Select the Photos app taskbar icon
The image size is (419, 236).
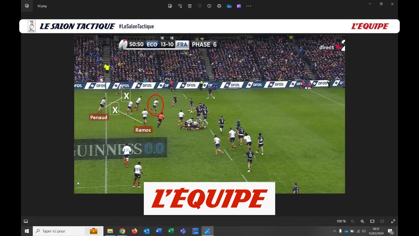click(208, 231)
